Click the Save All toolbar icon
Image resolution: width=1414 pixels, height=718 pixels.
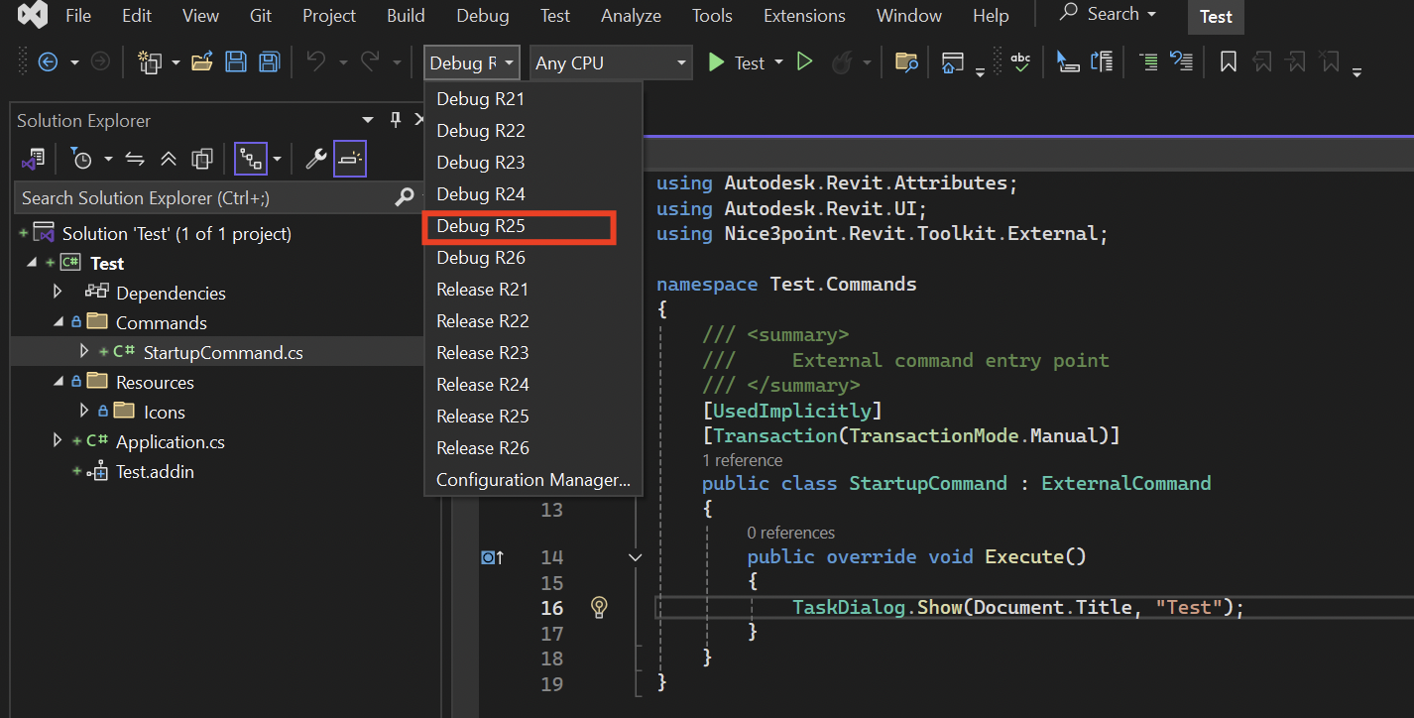(x=269, y=62)
